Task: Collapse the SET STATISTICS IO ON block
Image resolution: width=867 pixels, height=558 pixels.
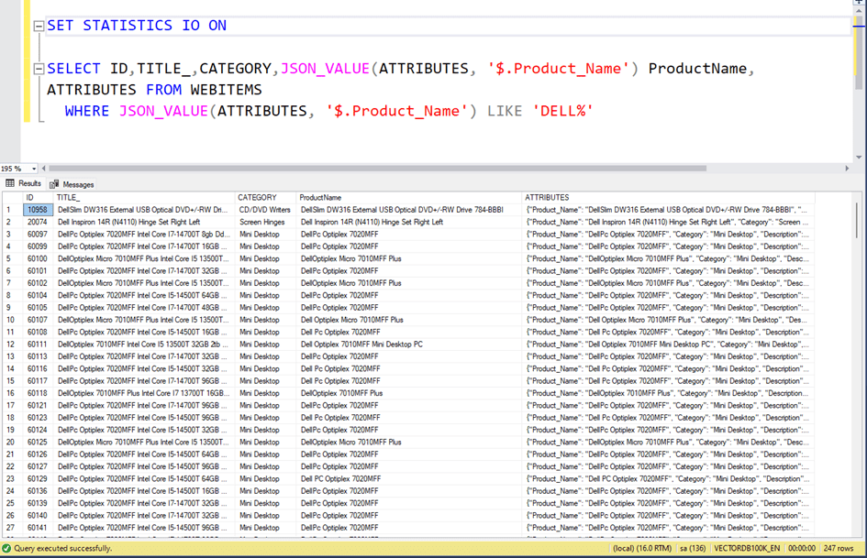Action: pos(39,27)
